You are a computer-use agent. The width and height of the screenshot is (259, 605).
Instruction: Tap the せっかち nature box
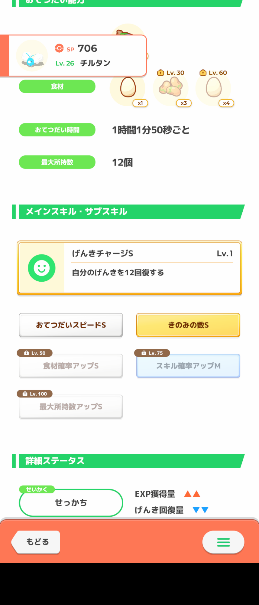coord(71,503)
